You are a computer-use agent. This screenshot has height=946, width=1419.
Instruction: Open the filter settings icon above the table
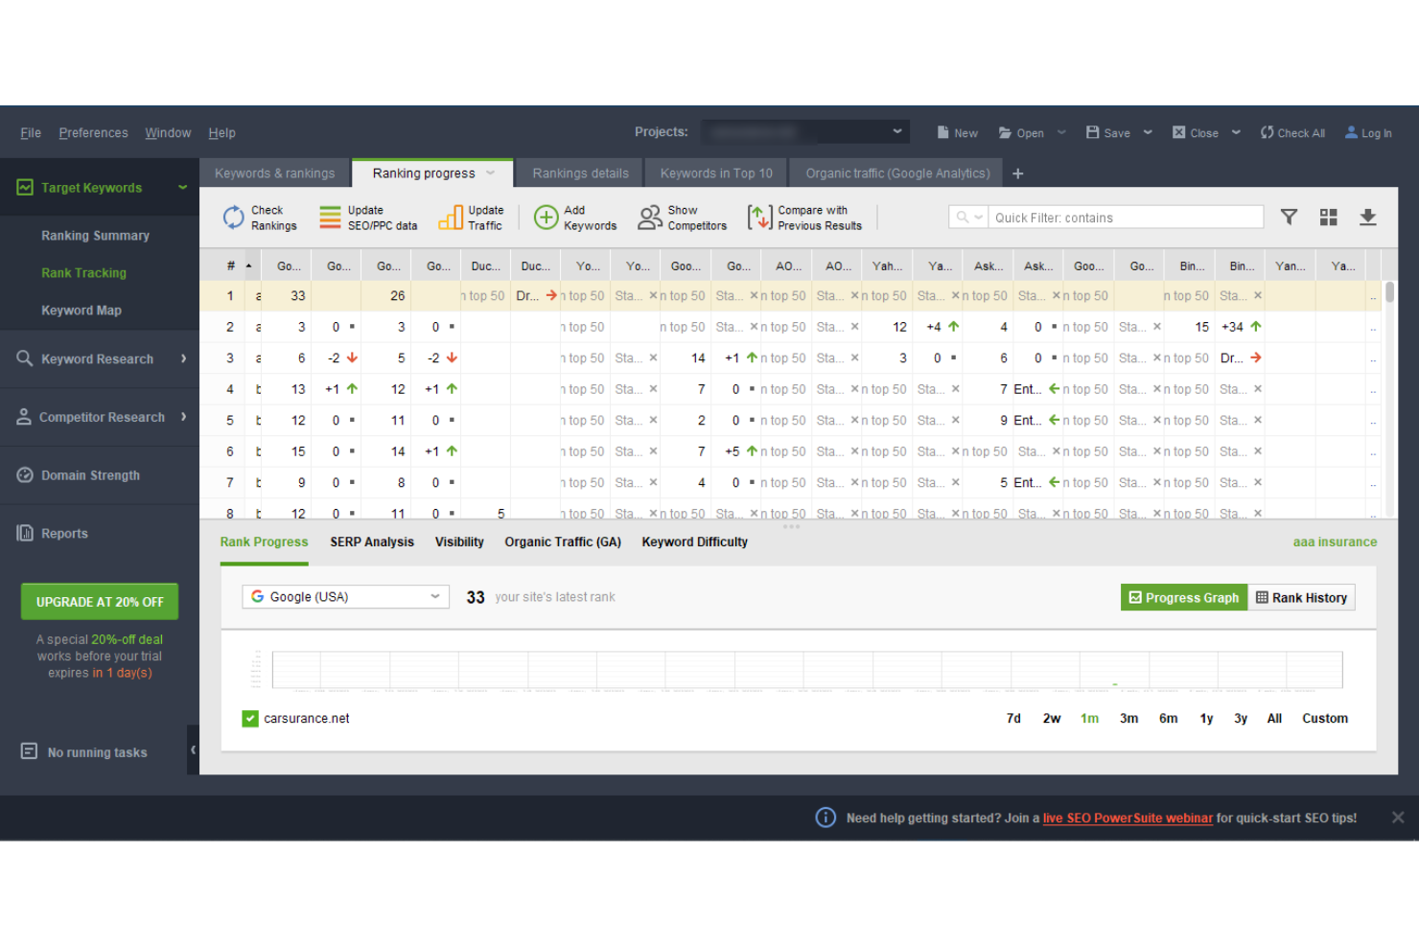click(x=1289, y=217)
